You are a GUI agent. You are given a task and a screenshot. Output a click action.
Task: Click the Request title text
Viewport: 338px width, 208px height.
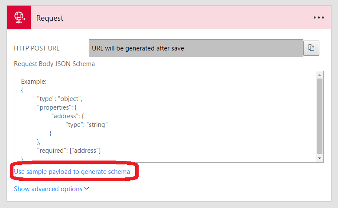point(50,18)
